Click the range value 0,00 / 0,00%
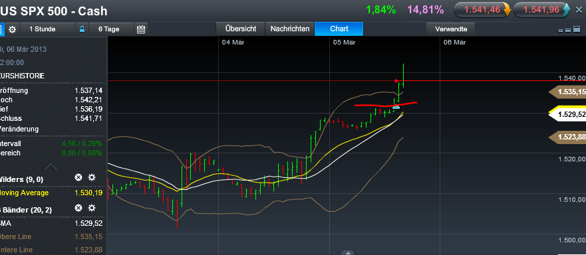Image resolution: width=586 pixels, height=255 pixels. [x=82, y=153]
